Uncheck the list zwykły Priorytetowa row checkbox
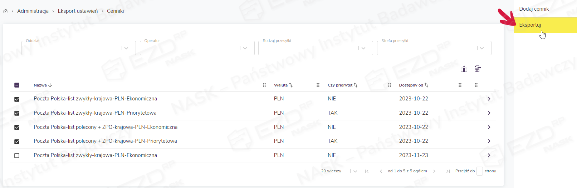The width and height of the screenshot is (577, 188). click(17, 113)
